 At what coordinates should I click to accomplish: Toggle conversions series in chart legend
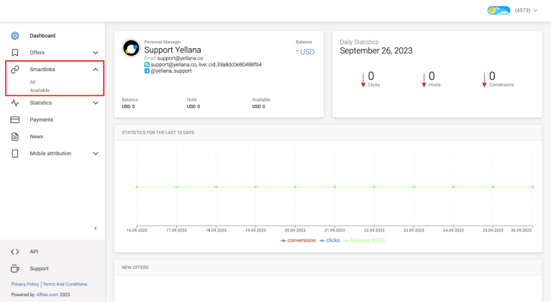point(298,240)
